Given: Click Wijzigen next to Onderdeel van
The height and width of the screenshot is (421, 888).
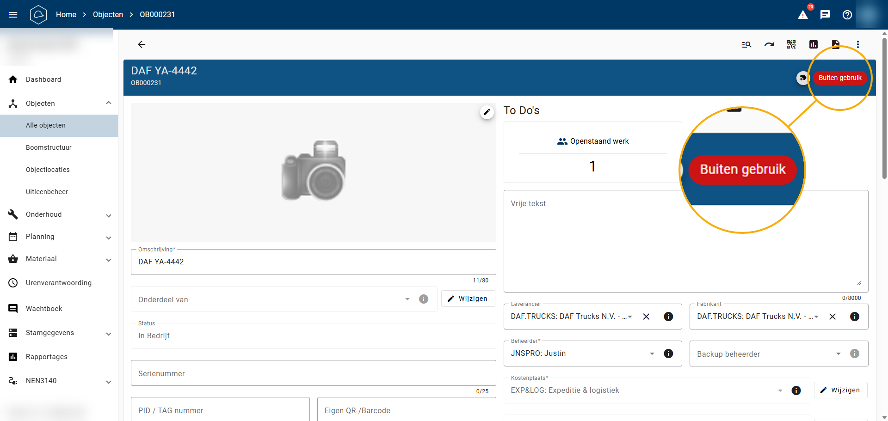Looking at the screenshot, I should point(468,299).
